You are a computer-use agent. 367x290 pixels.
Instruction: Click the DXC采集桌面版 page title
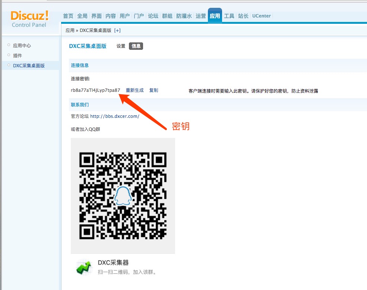(x=88, y=46)
